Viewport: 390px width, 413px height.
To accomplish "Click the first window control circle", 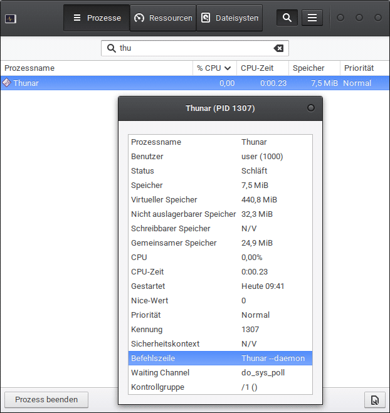I will point(340,18).
